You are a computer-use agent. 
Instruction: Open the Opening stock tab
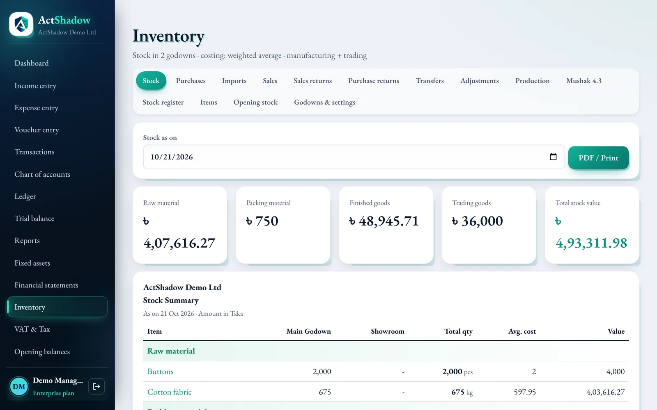click(x=255, y=102)
